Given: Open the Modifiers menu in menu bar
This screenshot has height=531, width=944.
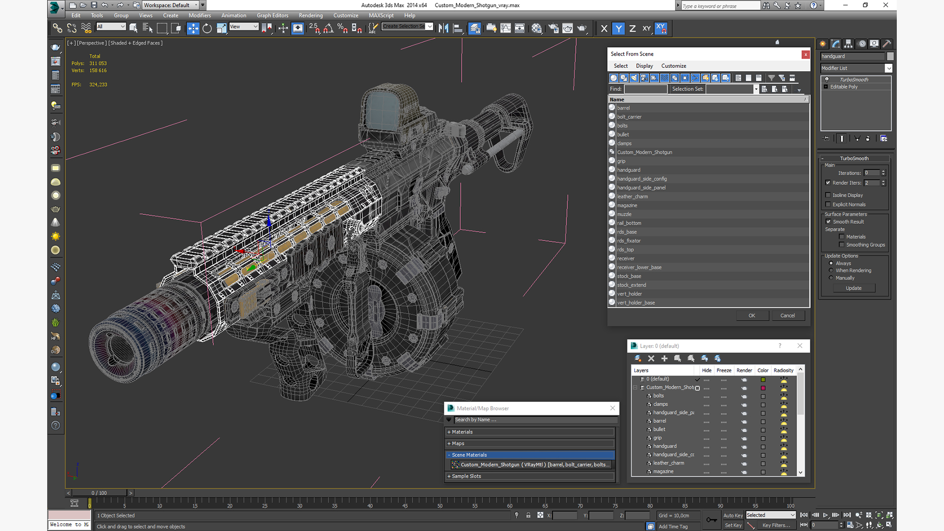Looking at the screenshot, I should click(200, 16).
